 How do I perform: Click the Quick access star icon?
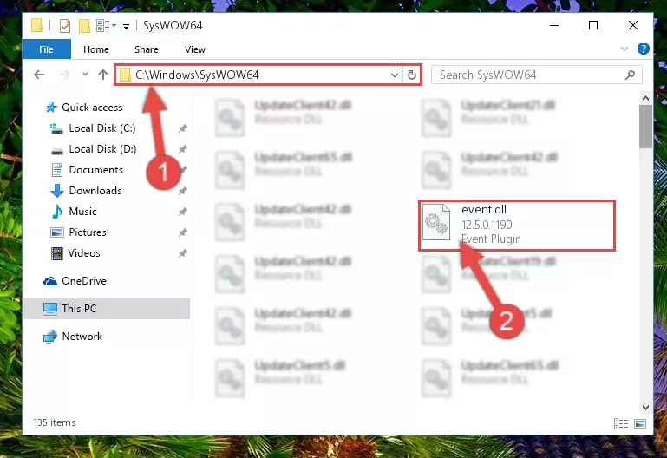pyautogui.click(x=51, y=108)
